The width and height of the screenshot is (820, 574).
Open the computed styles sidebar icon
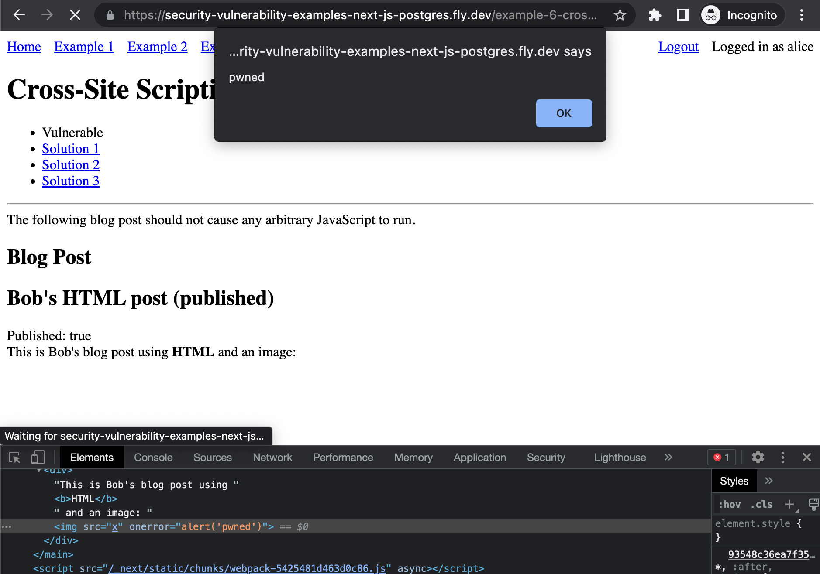pos(813,505)
